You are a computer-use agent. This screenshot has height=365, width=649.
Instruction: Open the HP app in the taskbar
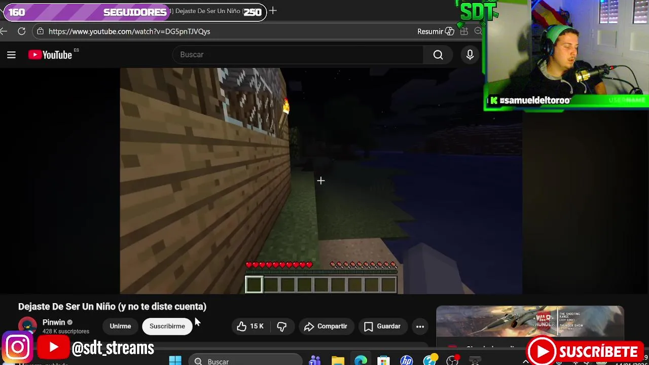pyautogui.click(x=406, y=361)
